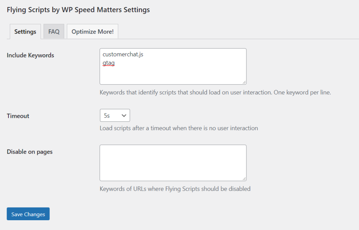Click the 5s value in the Timeout select
Screen dimensions: 359x230
coord(107,116)
